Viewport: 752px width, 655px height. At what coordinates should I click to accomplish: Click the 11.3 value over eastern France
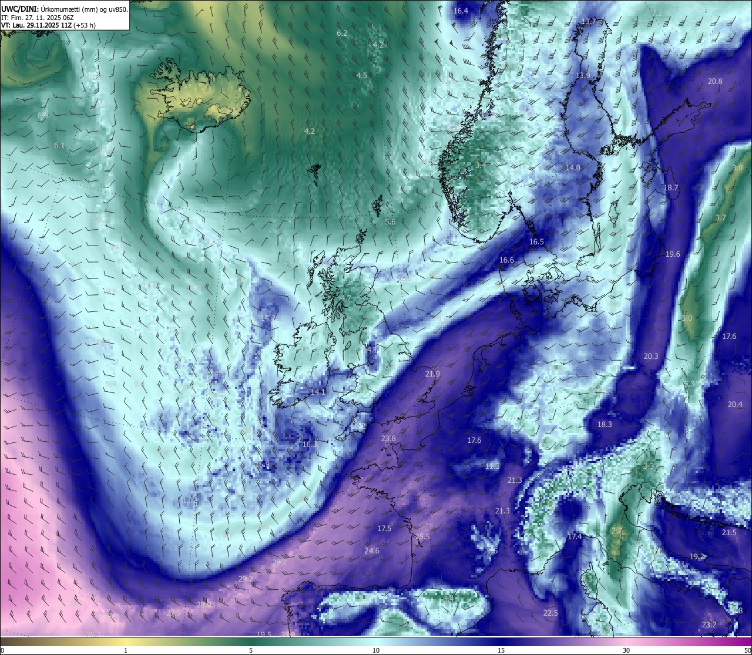click(x=492, y=466)
